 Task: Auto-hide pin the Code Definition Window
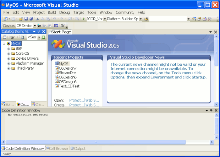pyautogui.click(x=211, y=110)
